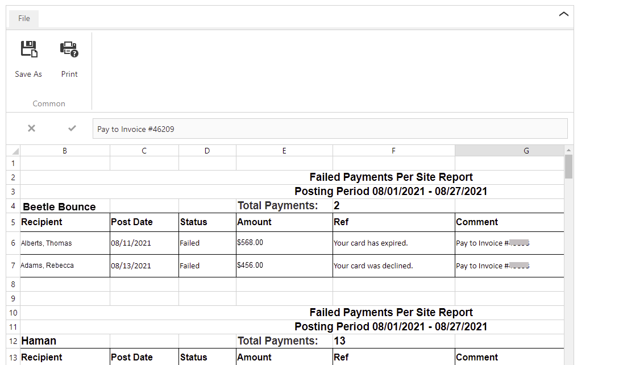Select column E header

pyautogui.click(x=284, y=151)
